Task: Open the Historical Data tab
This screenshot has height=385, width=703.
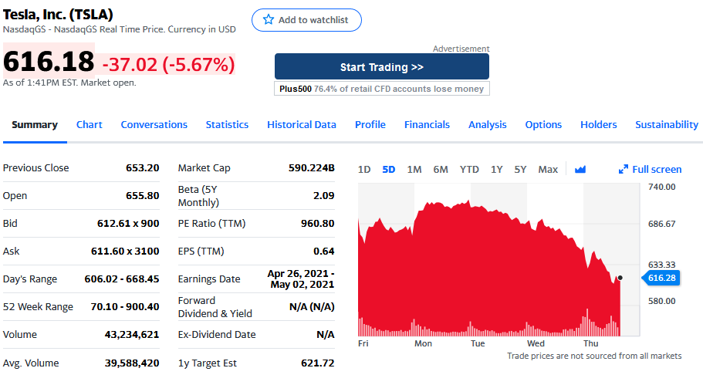Action: tap(302, 125)
